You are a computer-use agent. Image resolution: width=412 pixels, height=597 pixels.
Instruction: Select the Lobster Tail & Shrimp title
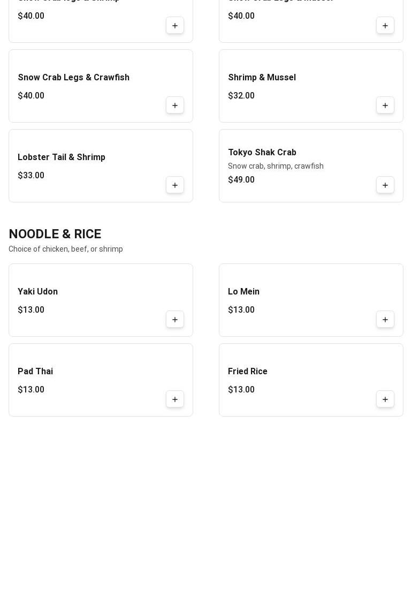[62, 157]
